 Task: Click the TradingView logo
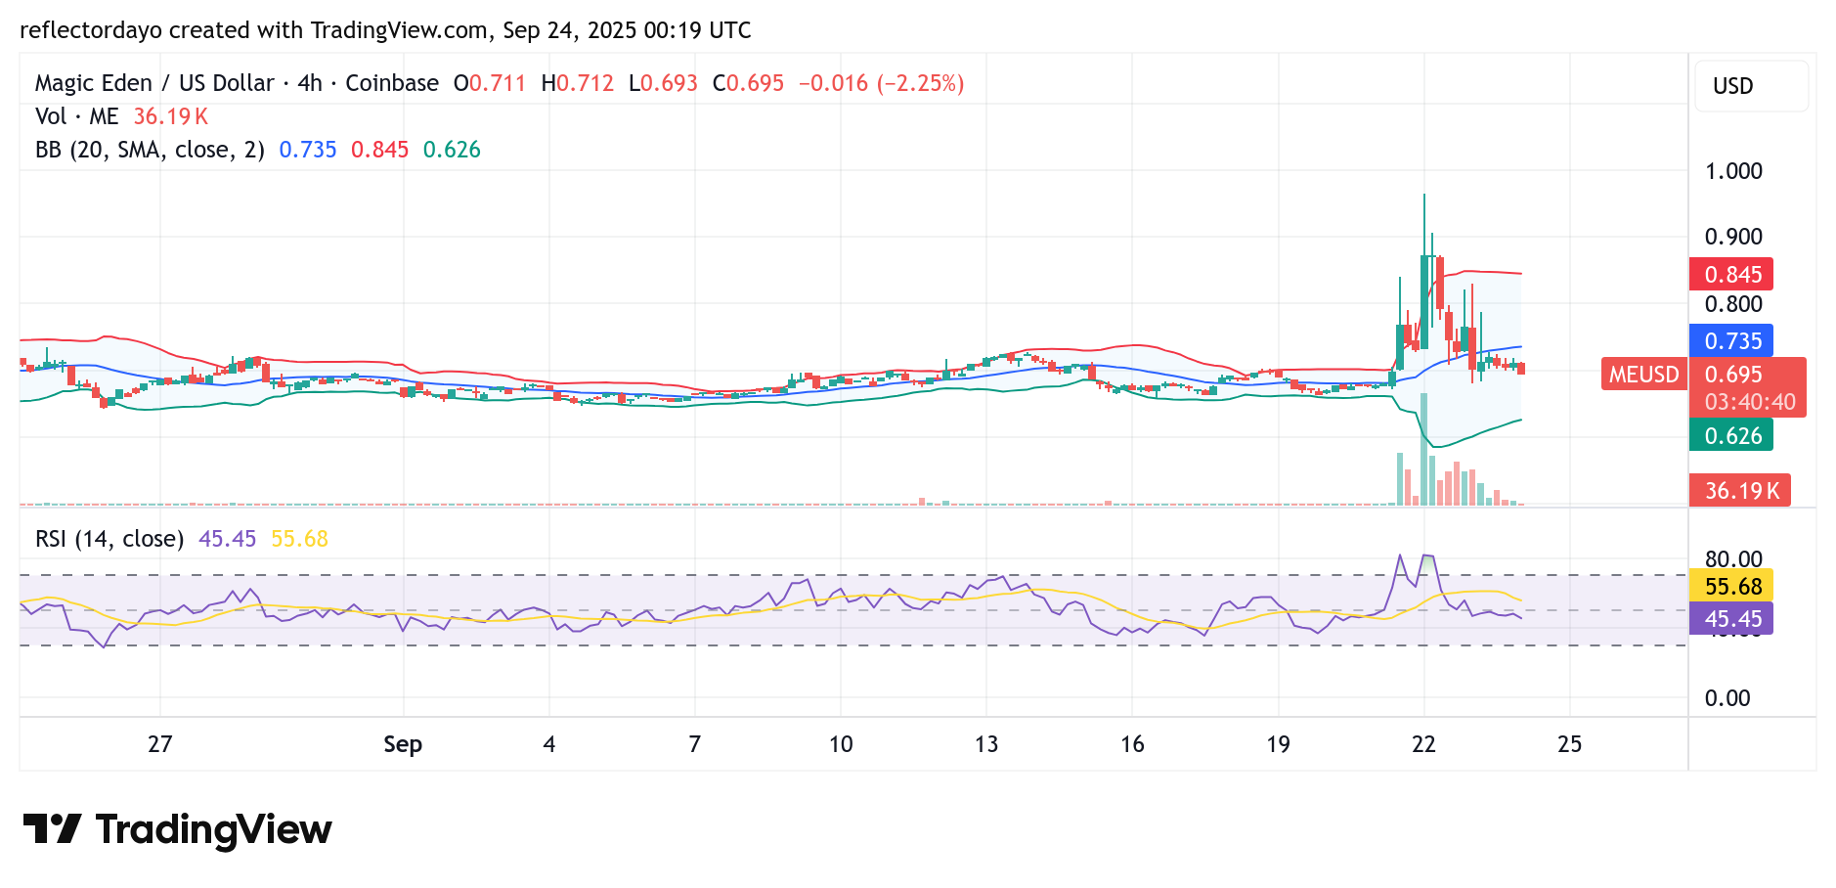177,829
